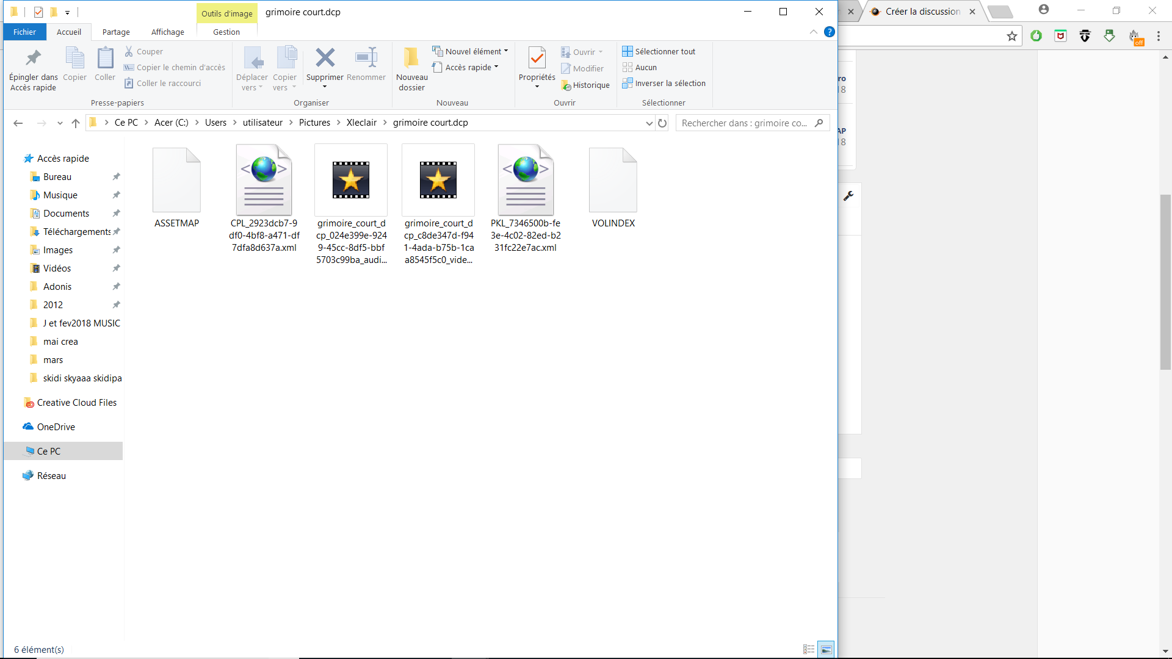Click the browser's vertical scrollbar thumb
The width and height of the screenshot is (1172, 659).
tap(1165, 281)
